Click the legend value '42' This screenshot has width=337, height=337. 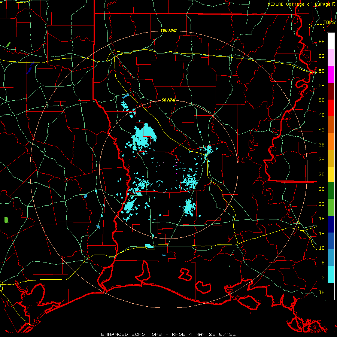coord(322,130)
